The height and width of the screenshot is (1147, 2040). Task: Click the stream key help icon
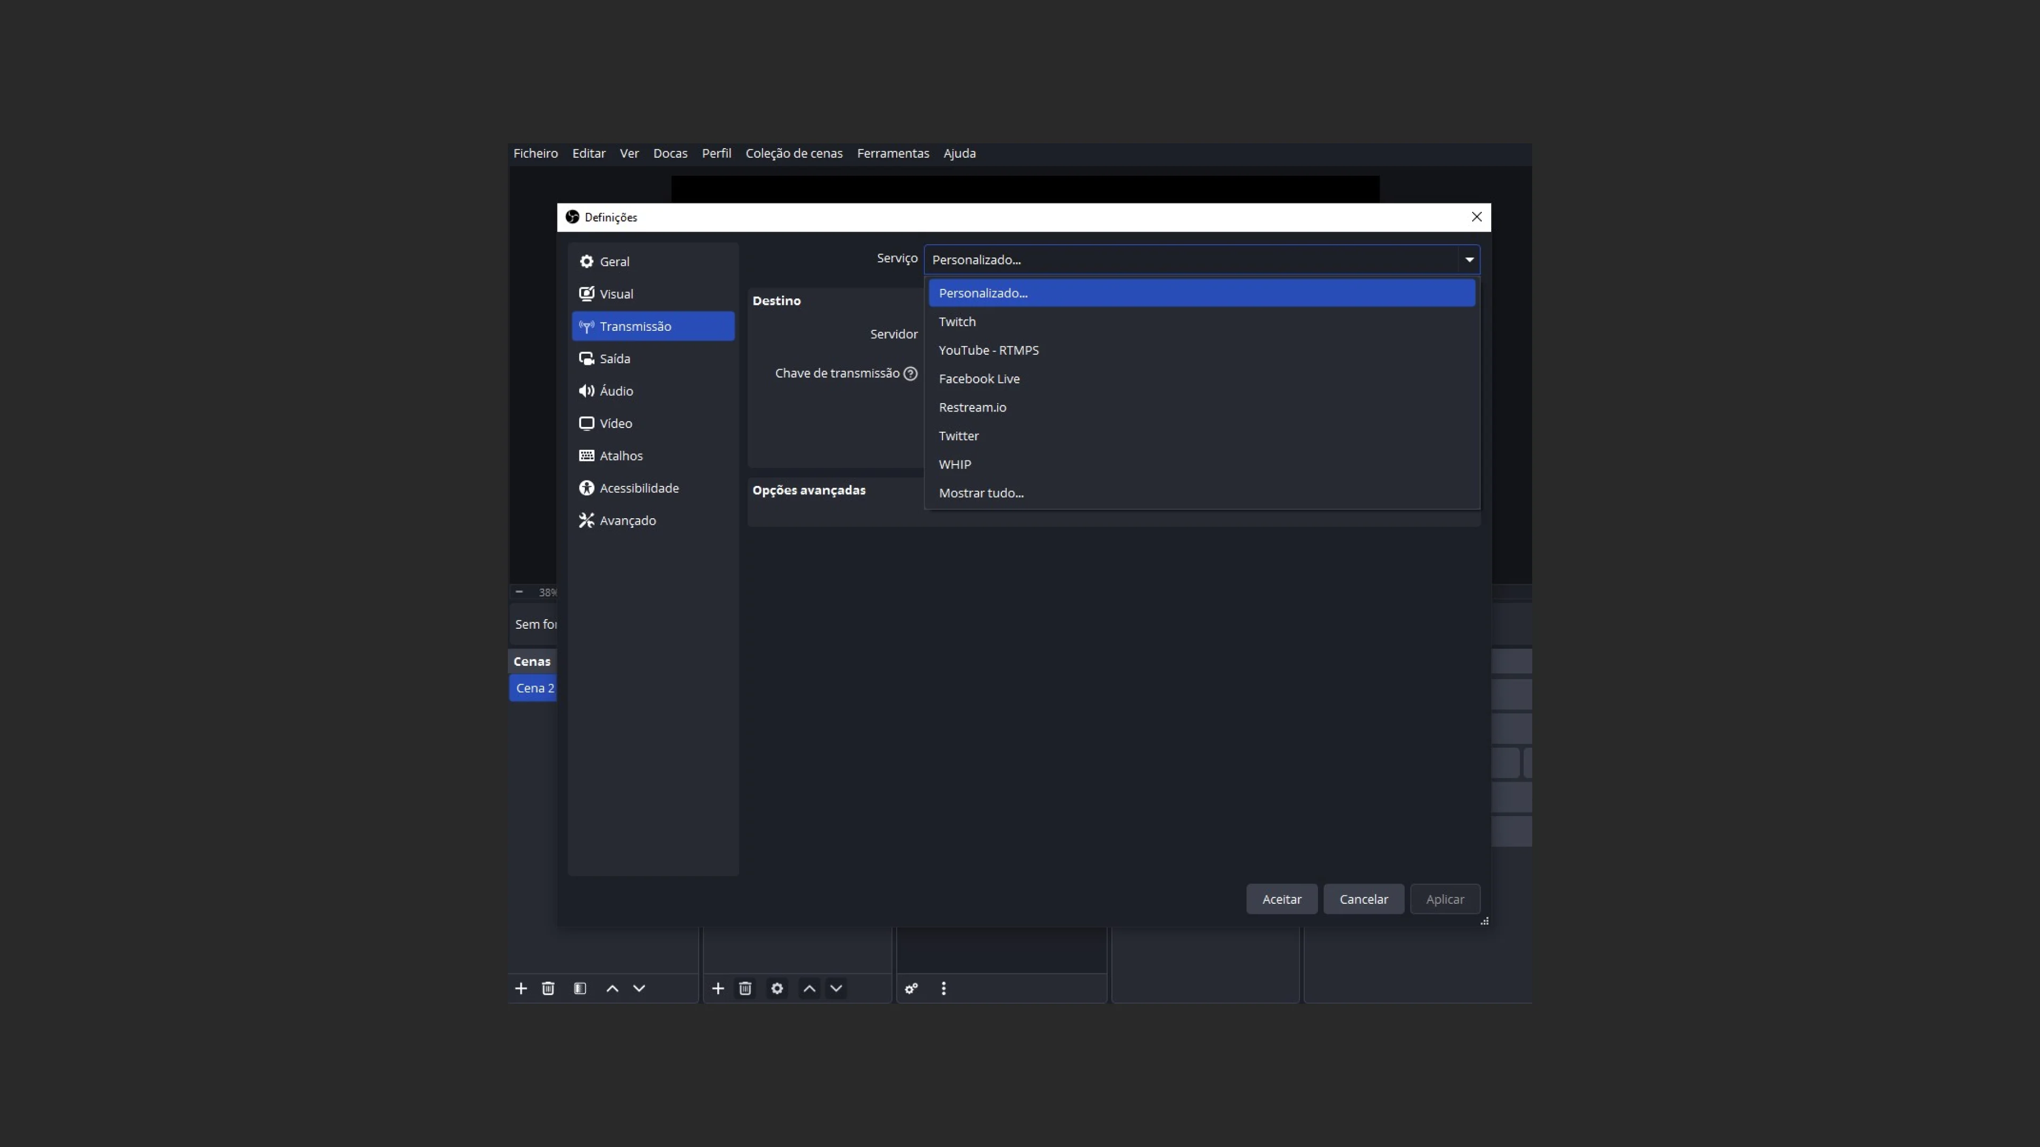pos(911,374)
